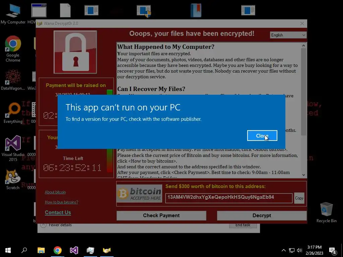Switch to Wana Decrypt0r handshake taskbar icon
Image resolution: width=343 pixels, height=257 pixels.
107,250
